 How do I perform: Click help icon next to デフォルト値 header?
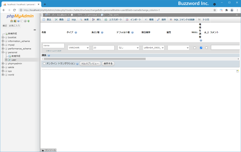pos(132,32)
